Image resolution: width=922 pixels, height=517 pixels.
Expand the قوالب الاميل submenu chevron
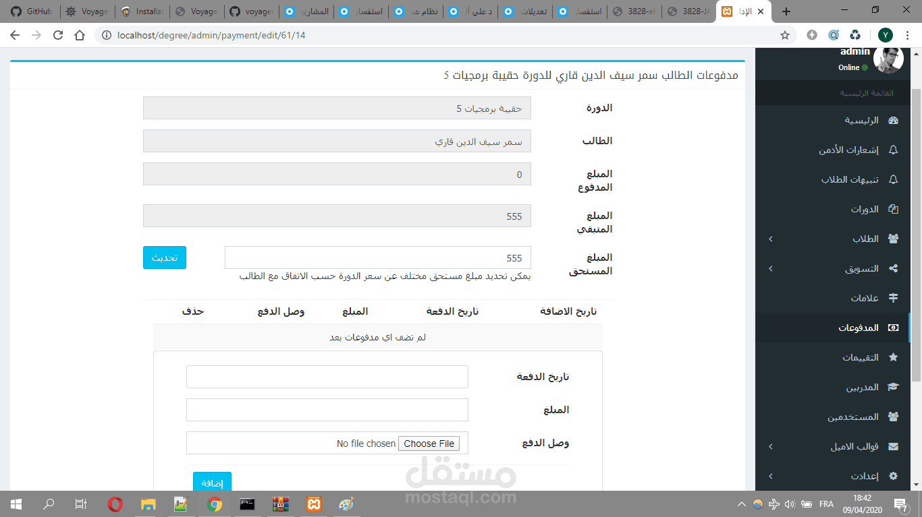pyautogui.click(x=771, y=447)
